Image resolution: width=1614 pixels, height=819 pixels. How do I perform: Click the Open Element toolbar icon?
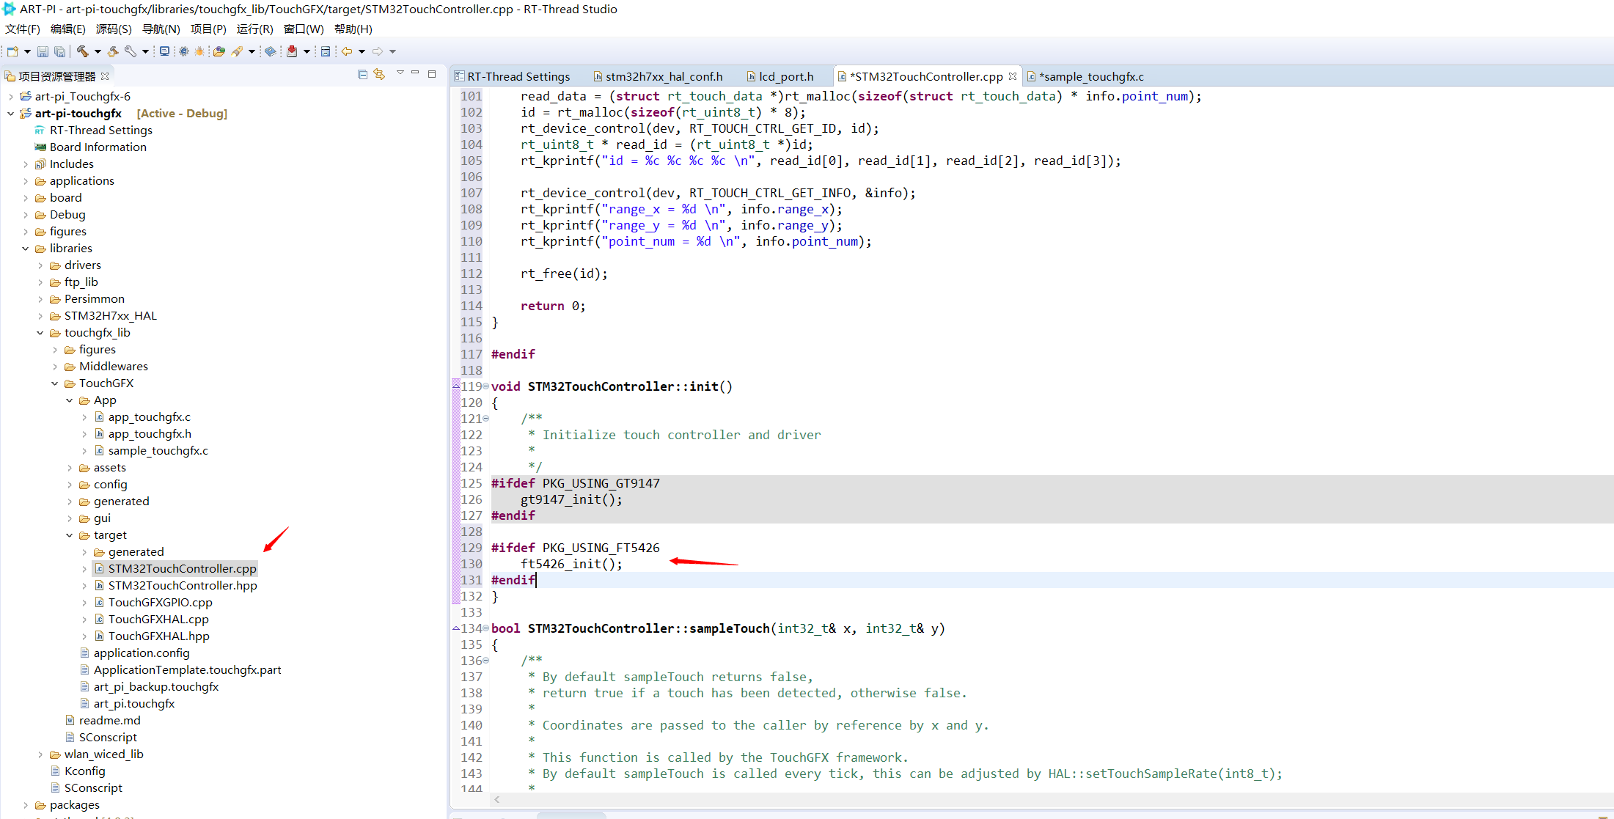click(x=219, y=51)
